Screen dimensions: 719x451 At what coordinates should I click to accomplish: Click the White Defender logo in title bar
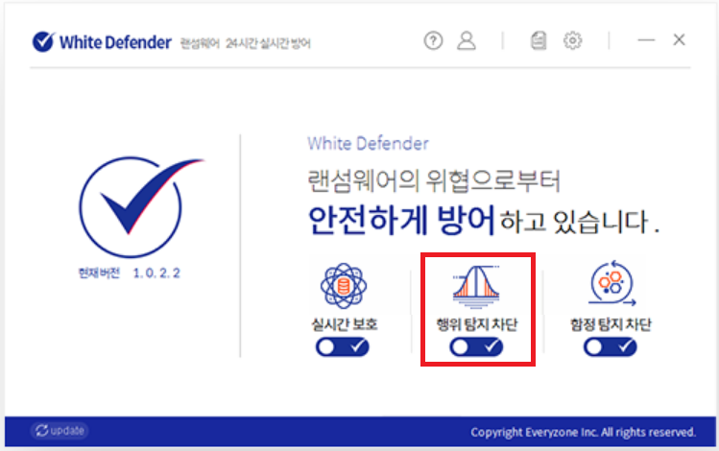tap(102, 42)
